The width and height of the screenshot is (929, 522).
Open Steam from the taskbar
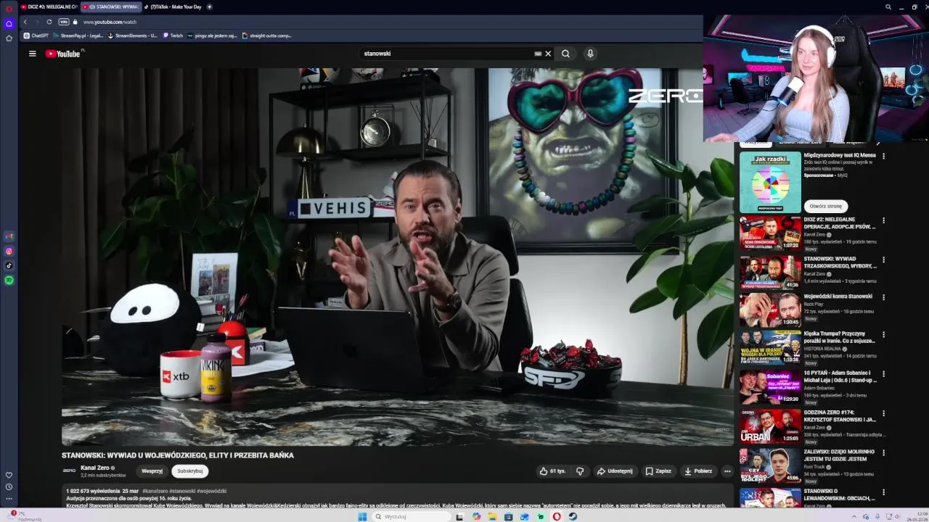pos(573,516)
